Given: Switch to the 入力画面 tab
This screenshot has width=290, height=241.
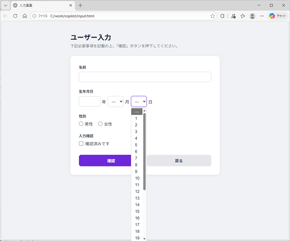Looking at the screenshot, I should 40,5.
